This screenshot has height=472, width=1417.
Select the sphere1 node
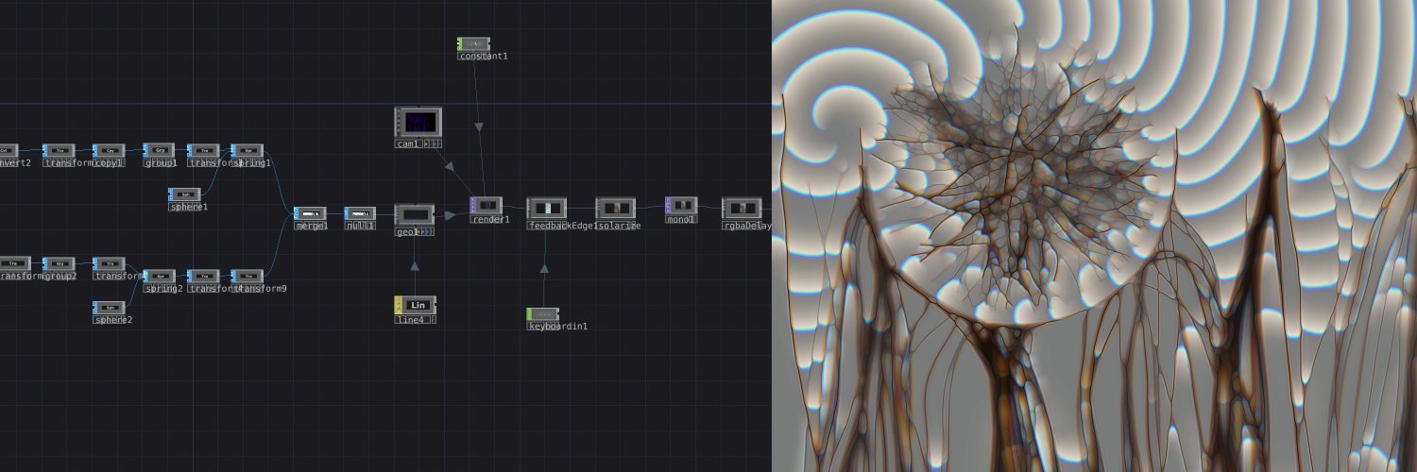(184, 194)
